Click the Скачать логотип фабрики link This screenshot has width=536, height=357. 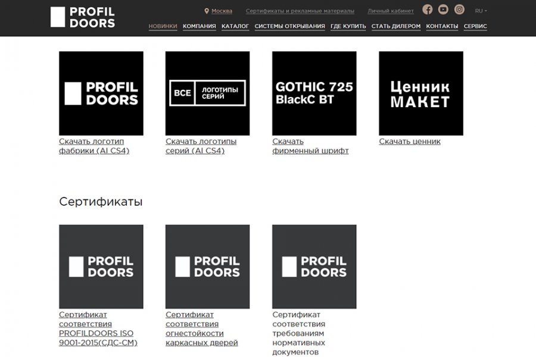click(x=94, y=146)
